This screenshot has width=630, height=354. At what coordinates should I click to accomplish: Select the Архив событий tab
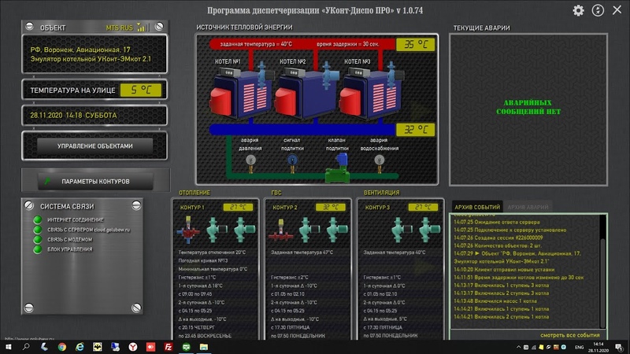pos(477,207)
